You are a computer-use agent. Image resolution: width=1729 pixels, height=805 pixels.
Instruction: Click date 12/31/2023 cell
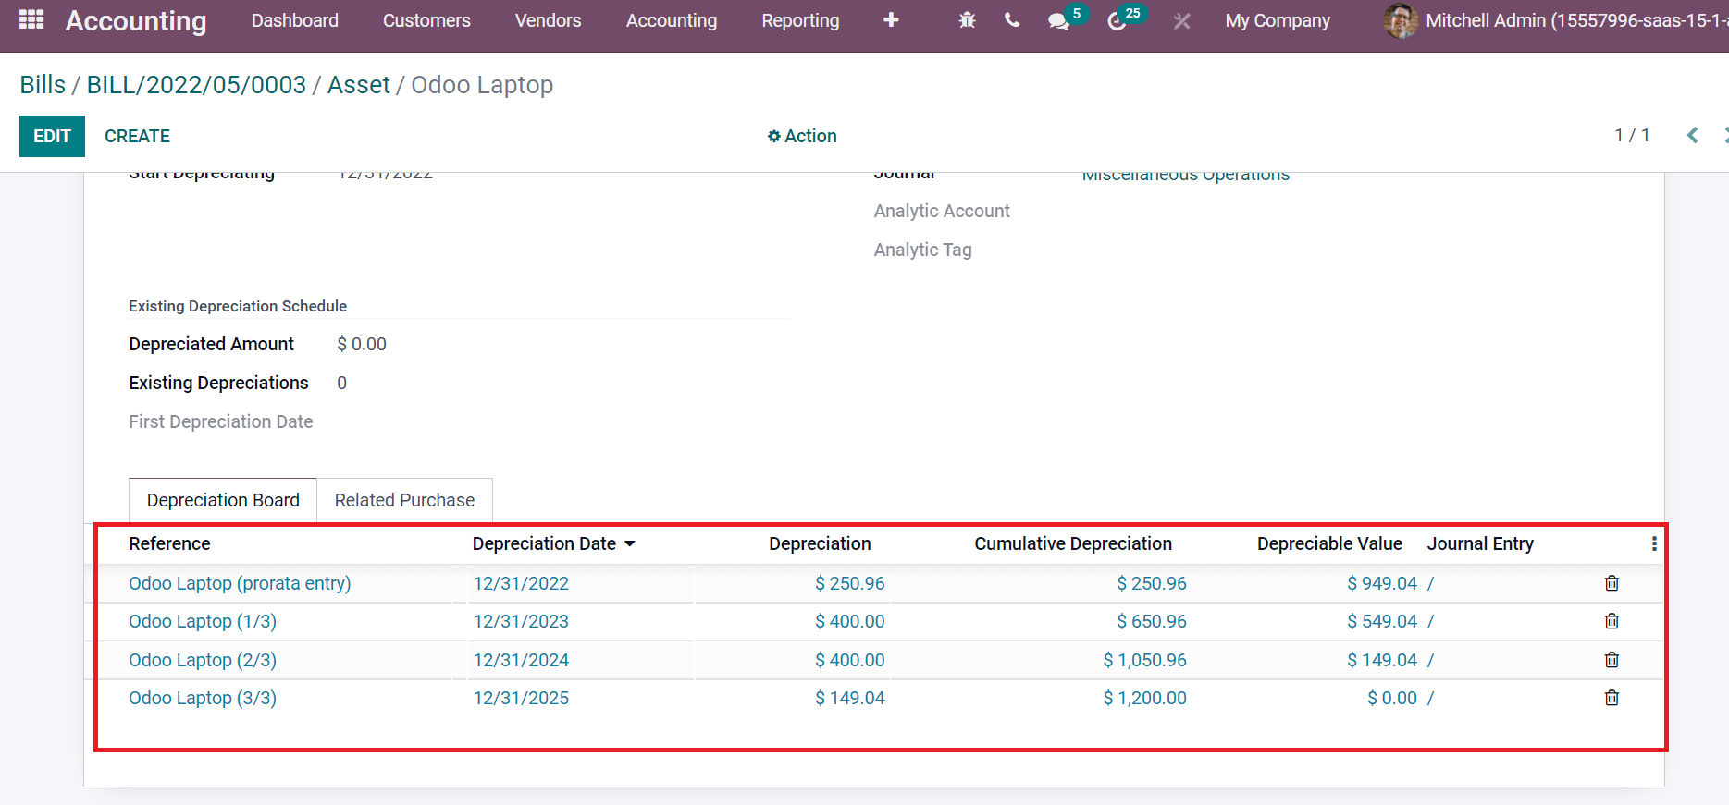click(521, 621)
